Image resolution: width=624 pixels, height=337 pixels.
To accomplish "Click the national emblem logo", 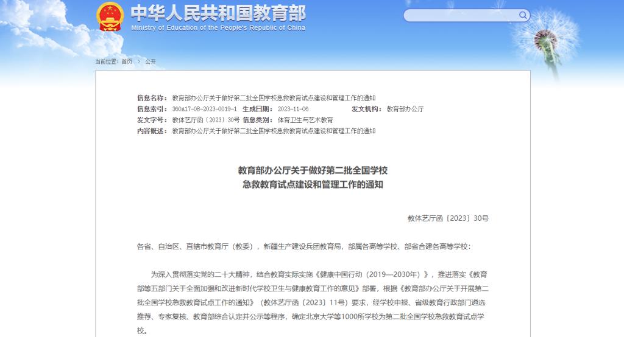I will (110, 16).
